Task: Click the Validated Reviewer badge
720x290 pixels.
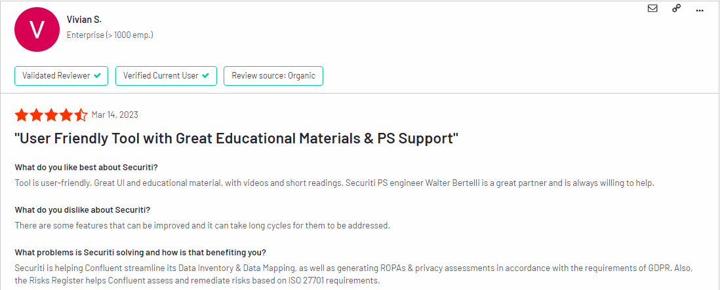Action: pos(62,76)
